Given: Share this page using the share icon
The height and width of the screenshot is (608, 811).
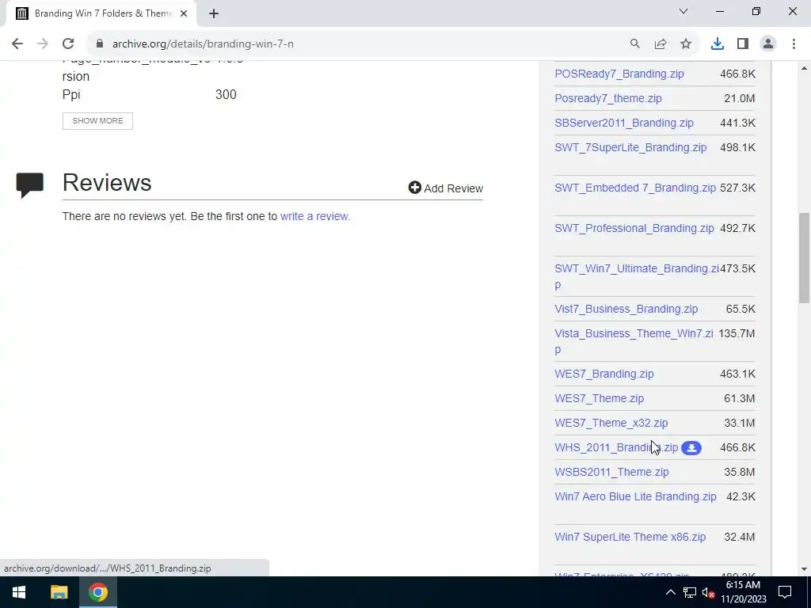Looking at the screenshot, I should click(661, 44).
